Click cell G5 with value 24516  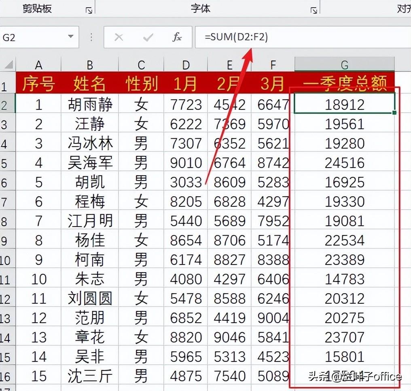pos(344,162)
